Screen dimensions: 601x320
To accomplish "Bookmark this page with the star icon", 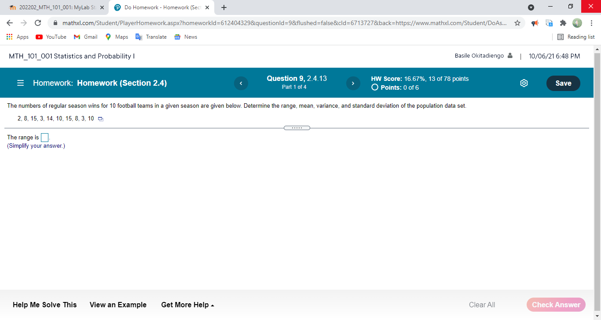I will click(x=517, y=23).
